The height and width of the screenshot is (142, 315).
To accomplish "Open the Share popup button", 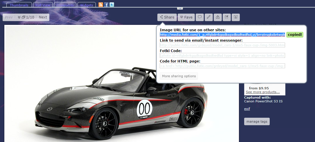I will click(167, 17).
